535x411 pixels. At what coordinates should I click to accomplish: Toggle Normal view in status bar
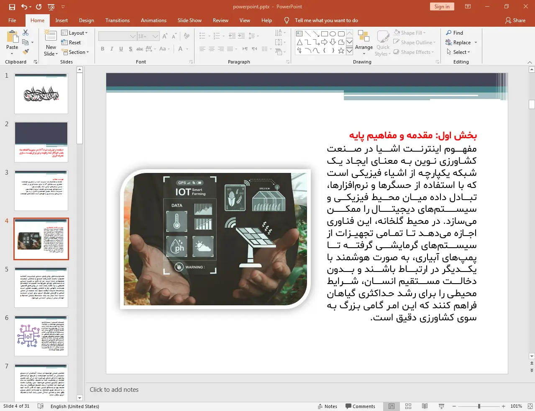point(392,406)
